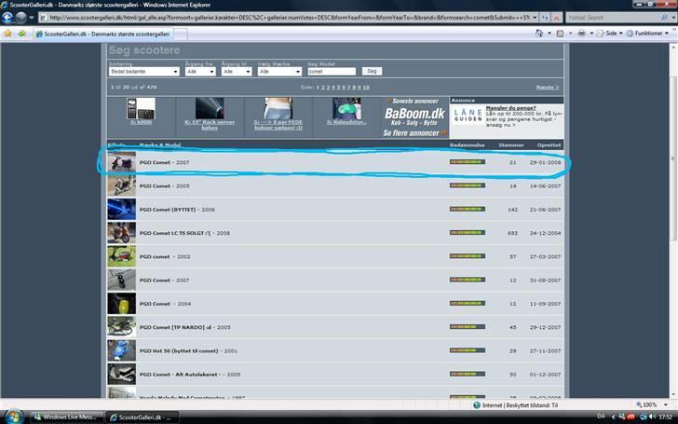Open the '19" Rack server købes' ad thumbnail
The height and width of the screenshot is (424, 678).
[x=210, y=108]
